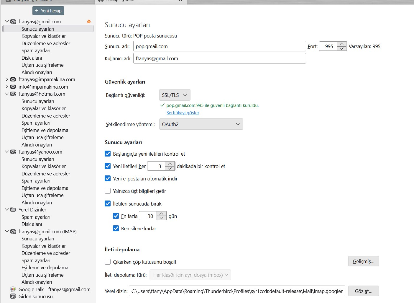Open Spam ayarları under ftanyas@hotmail.com
This screenshot has height=303, width=414.
tap(36, 123)
